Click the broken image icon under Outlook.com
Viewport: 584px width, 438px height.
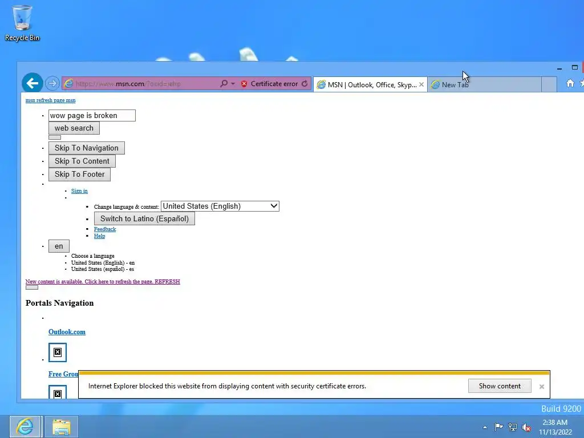click(58, 352)
